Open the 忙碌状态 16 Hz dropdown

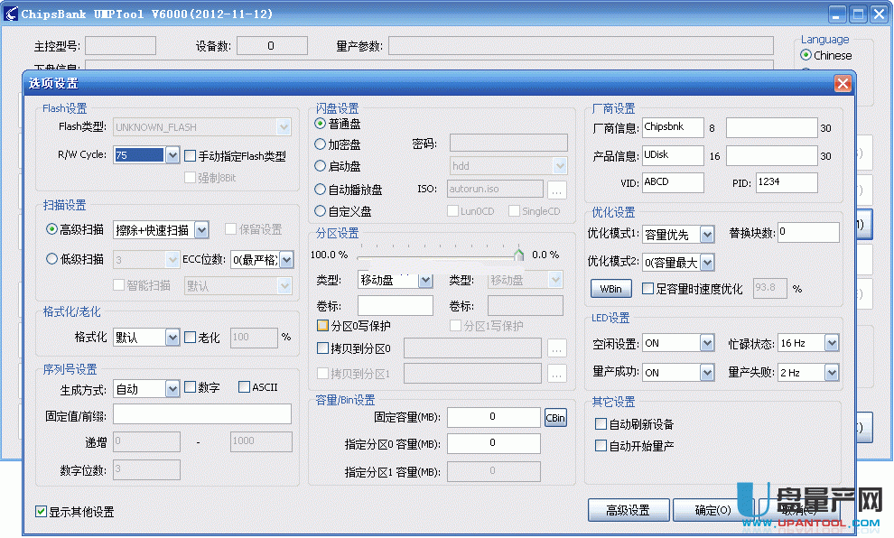(831, 343)
